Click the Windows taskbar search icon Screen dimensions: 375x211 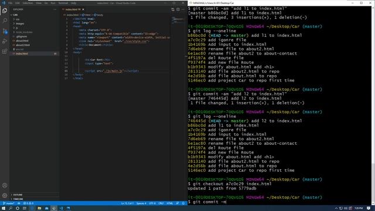[11, 209]
